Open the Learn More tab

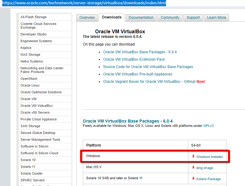(x=216, y=18)
